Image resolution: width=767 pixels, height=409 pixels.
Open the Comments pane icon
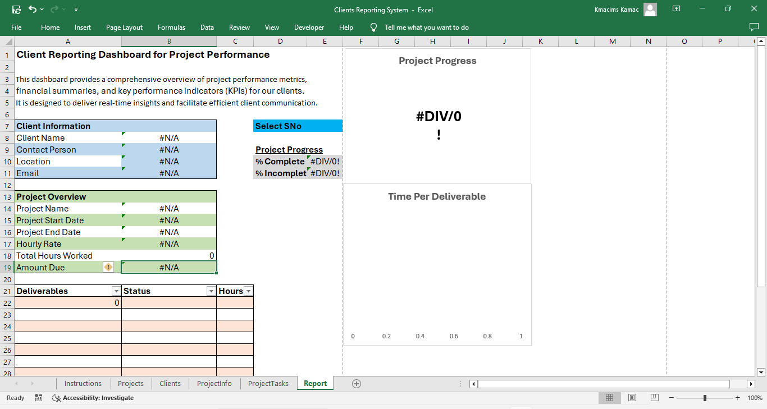coord(753,27)
